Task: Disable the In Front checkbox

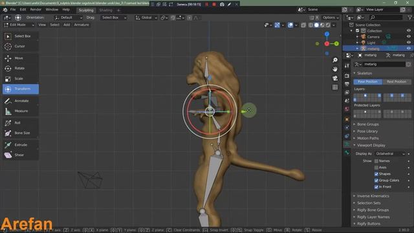Action: coord(376,187)
